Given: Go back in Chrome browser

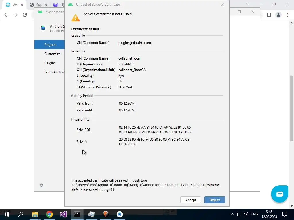Looking at the screenshot, I should 6,15.
